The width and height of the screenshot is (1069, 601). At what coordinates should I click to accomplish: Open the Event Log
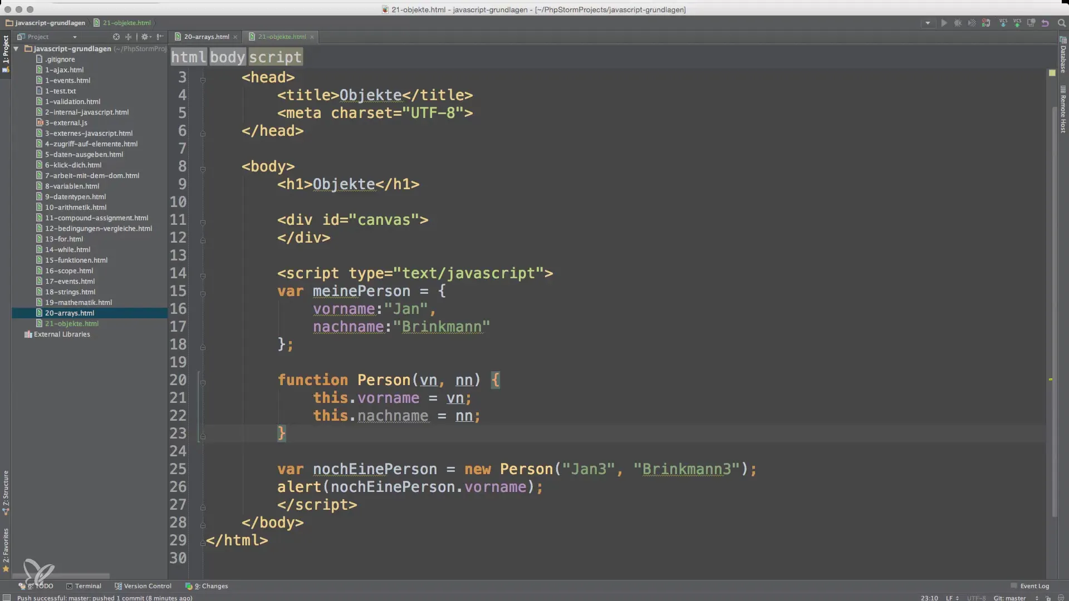click(x=1030, y=586)
